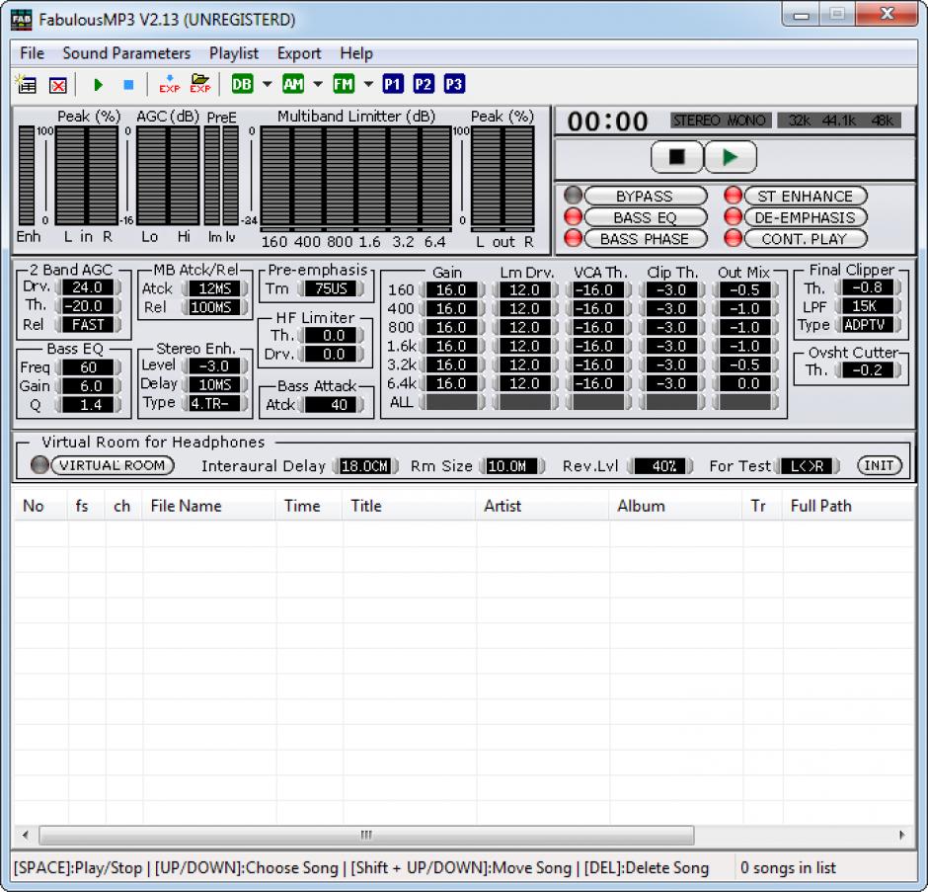Click the MB Atck 12MS value selector
Viewport: 928px width, 892px height.
tap(215, 288)
